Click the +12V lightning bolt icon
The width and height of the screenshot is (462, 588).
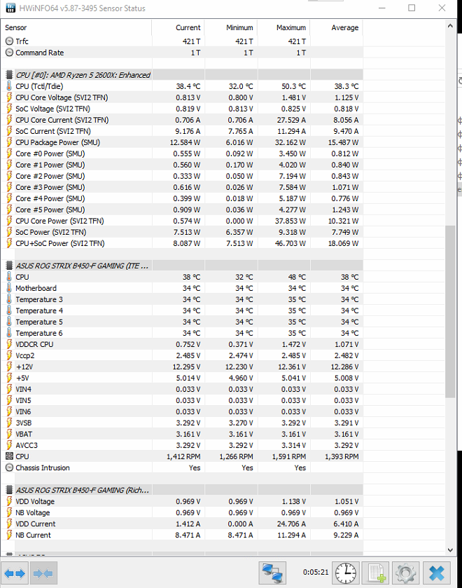tap(9, 367)
